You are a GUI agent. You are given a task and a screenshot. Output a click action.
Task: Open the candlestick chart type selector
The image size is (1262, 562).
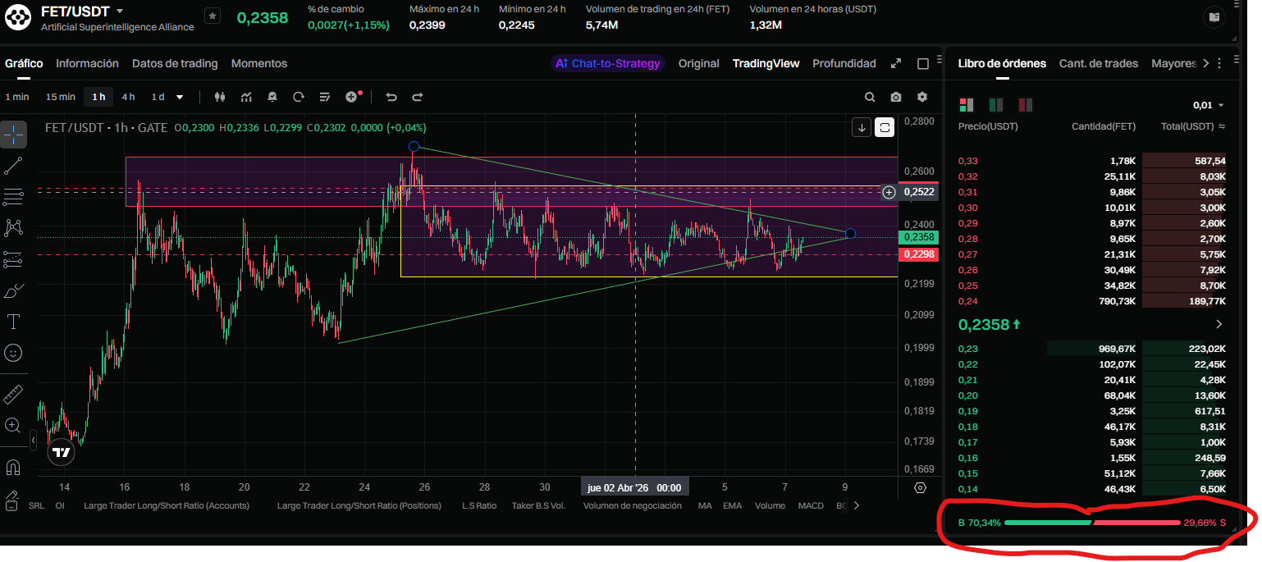[x=219, y=97]
